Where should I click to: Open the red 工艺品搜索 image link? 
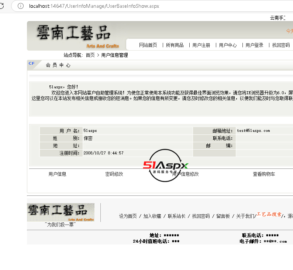coord(269,215)
